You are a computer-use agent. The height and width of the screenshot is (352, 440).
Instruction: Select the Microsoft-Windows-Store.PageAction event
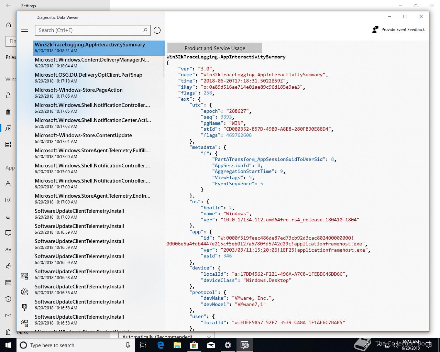point(99,93)
